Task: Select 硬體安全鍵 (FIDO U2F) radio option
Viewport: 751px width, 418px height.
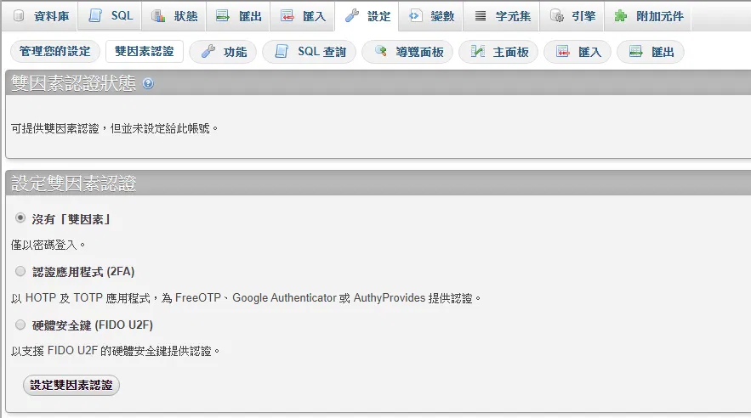Action: [x=20, y=325]
